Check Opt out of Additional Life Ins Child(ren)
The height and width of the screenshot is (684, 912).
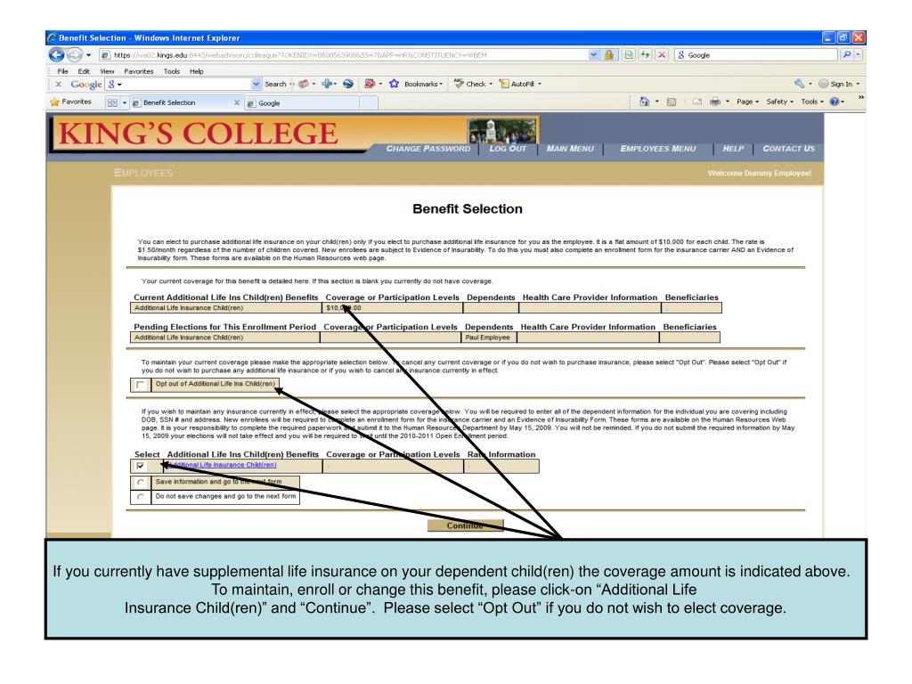click(x=140, y=385)
